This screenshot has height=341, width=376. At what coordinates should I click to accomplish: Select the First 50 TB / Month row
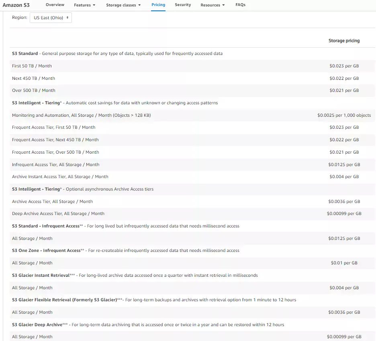point(32,66)
